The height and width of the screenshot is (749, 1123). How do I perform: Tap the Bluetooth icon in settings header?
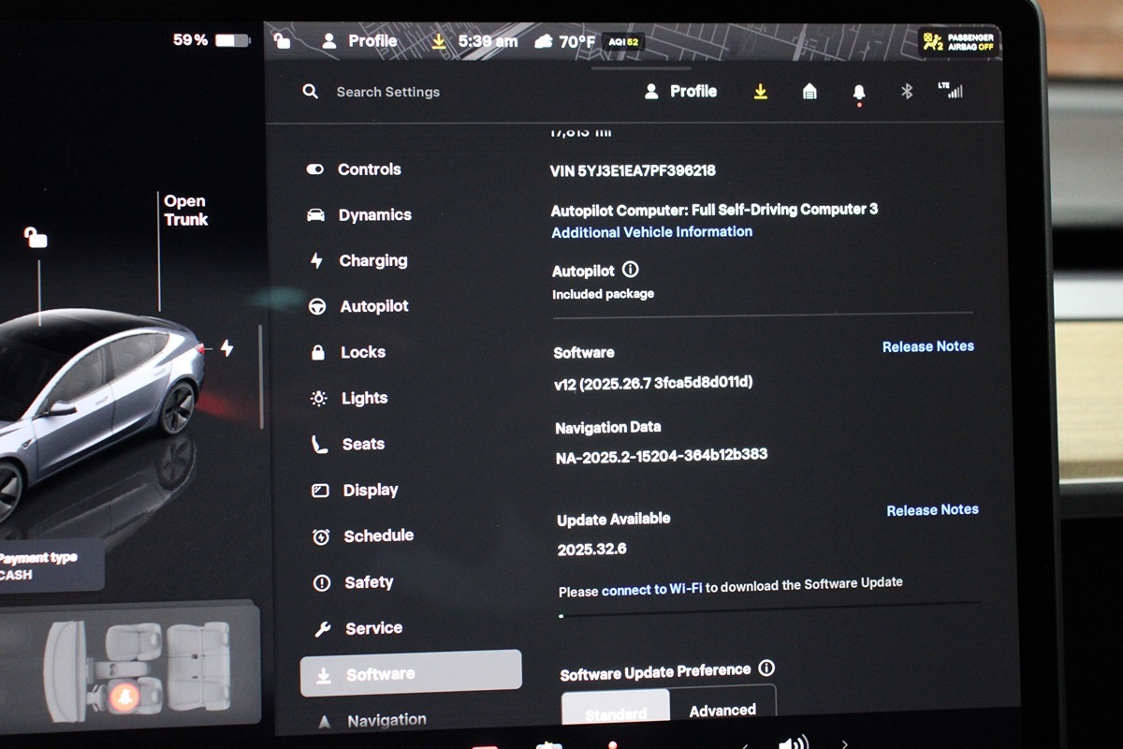pos(906,92)
